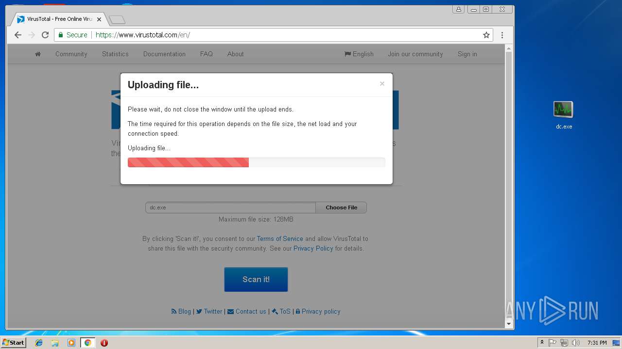Screen dimensions: 622x349
Task: Open Community menu item
Action: (x=71, y=54)
